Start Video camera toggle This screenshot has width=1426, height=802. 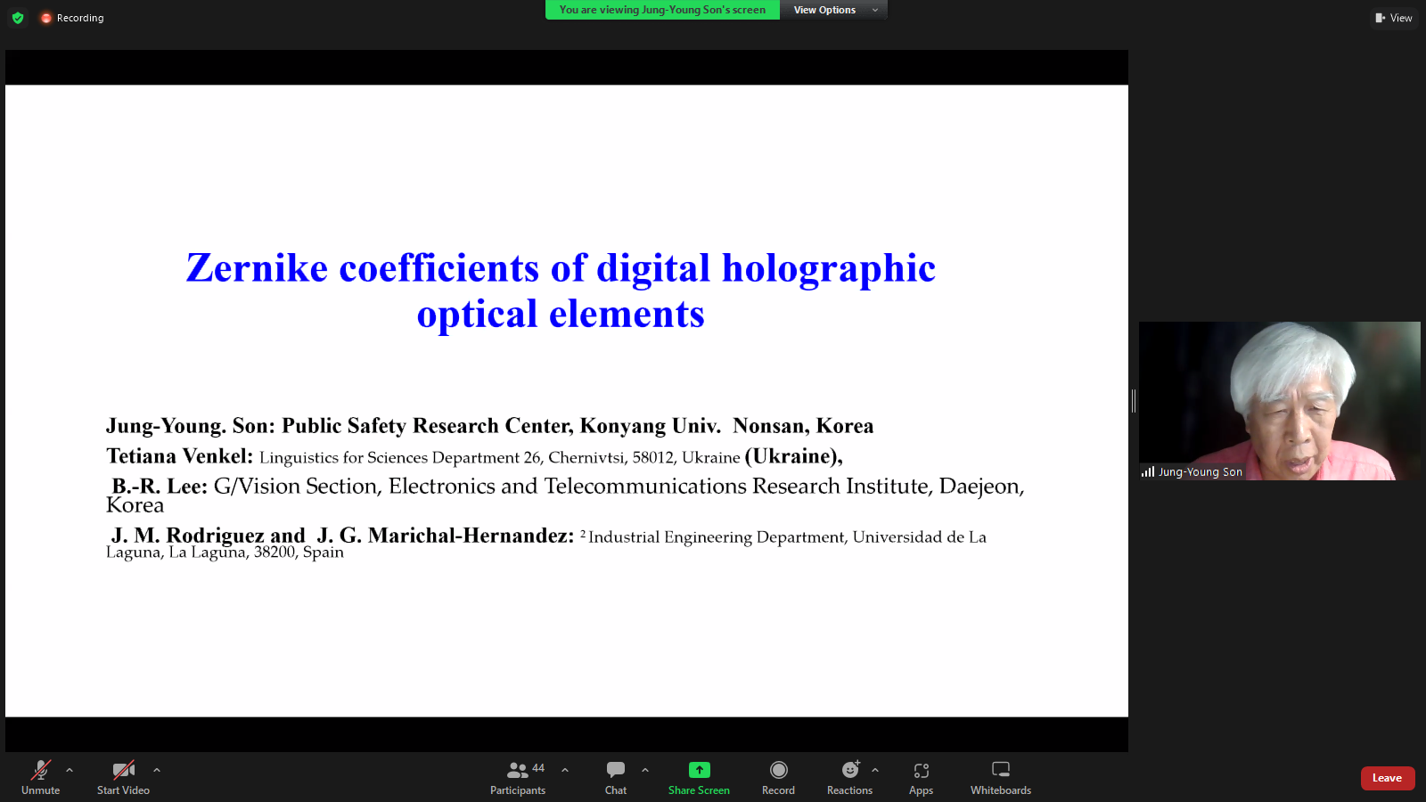123,777
